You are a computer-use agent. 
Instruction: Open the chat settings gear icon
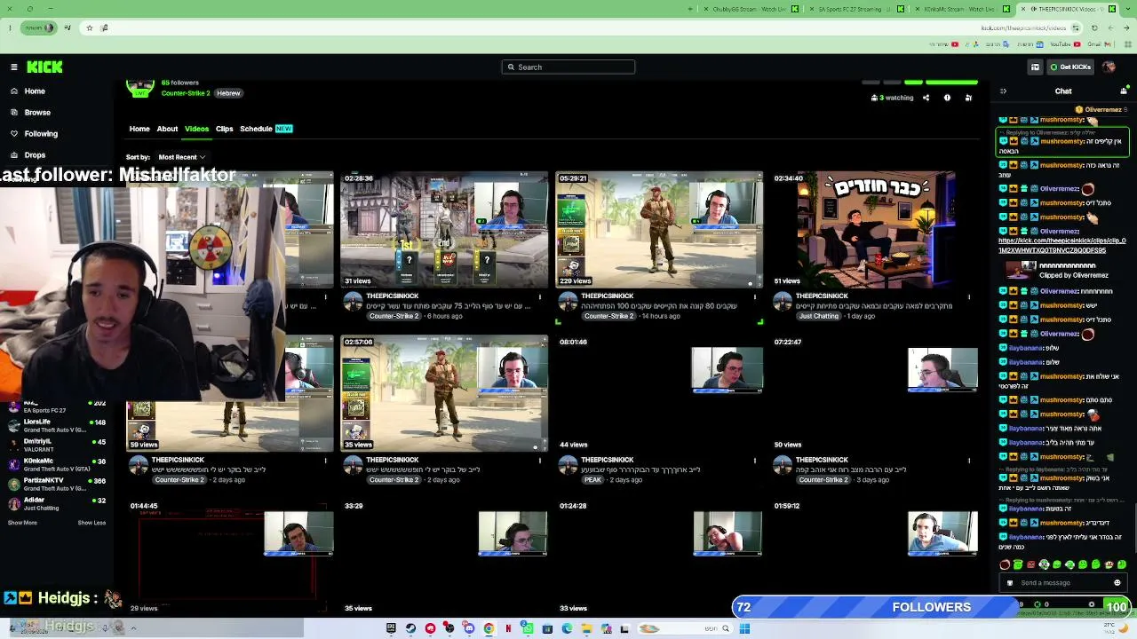point(1092,605)
